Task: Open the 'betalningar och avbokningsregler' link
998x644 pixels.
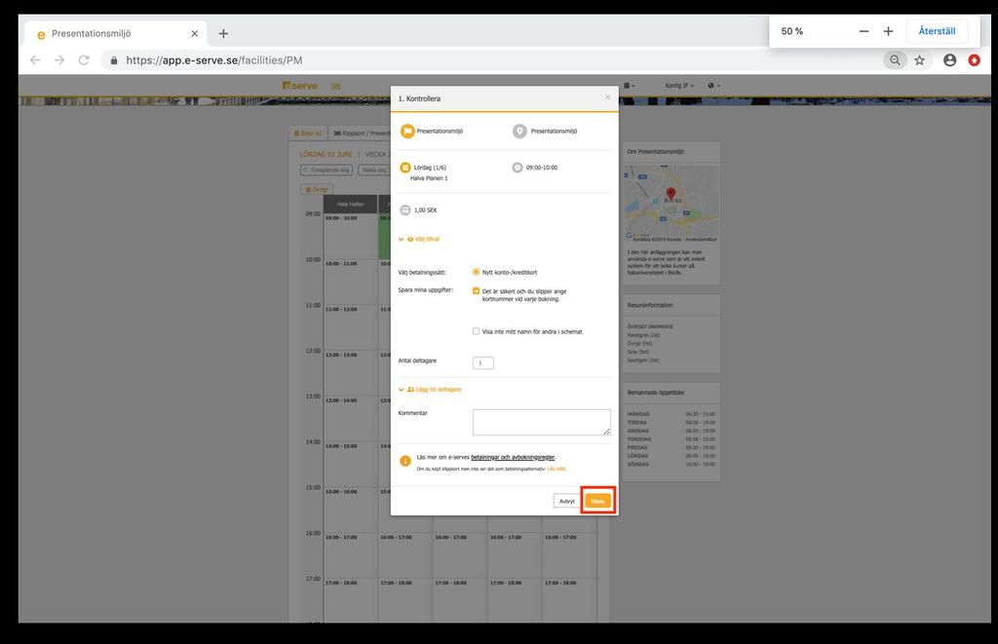Action: [x=513, y=457]
